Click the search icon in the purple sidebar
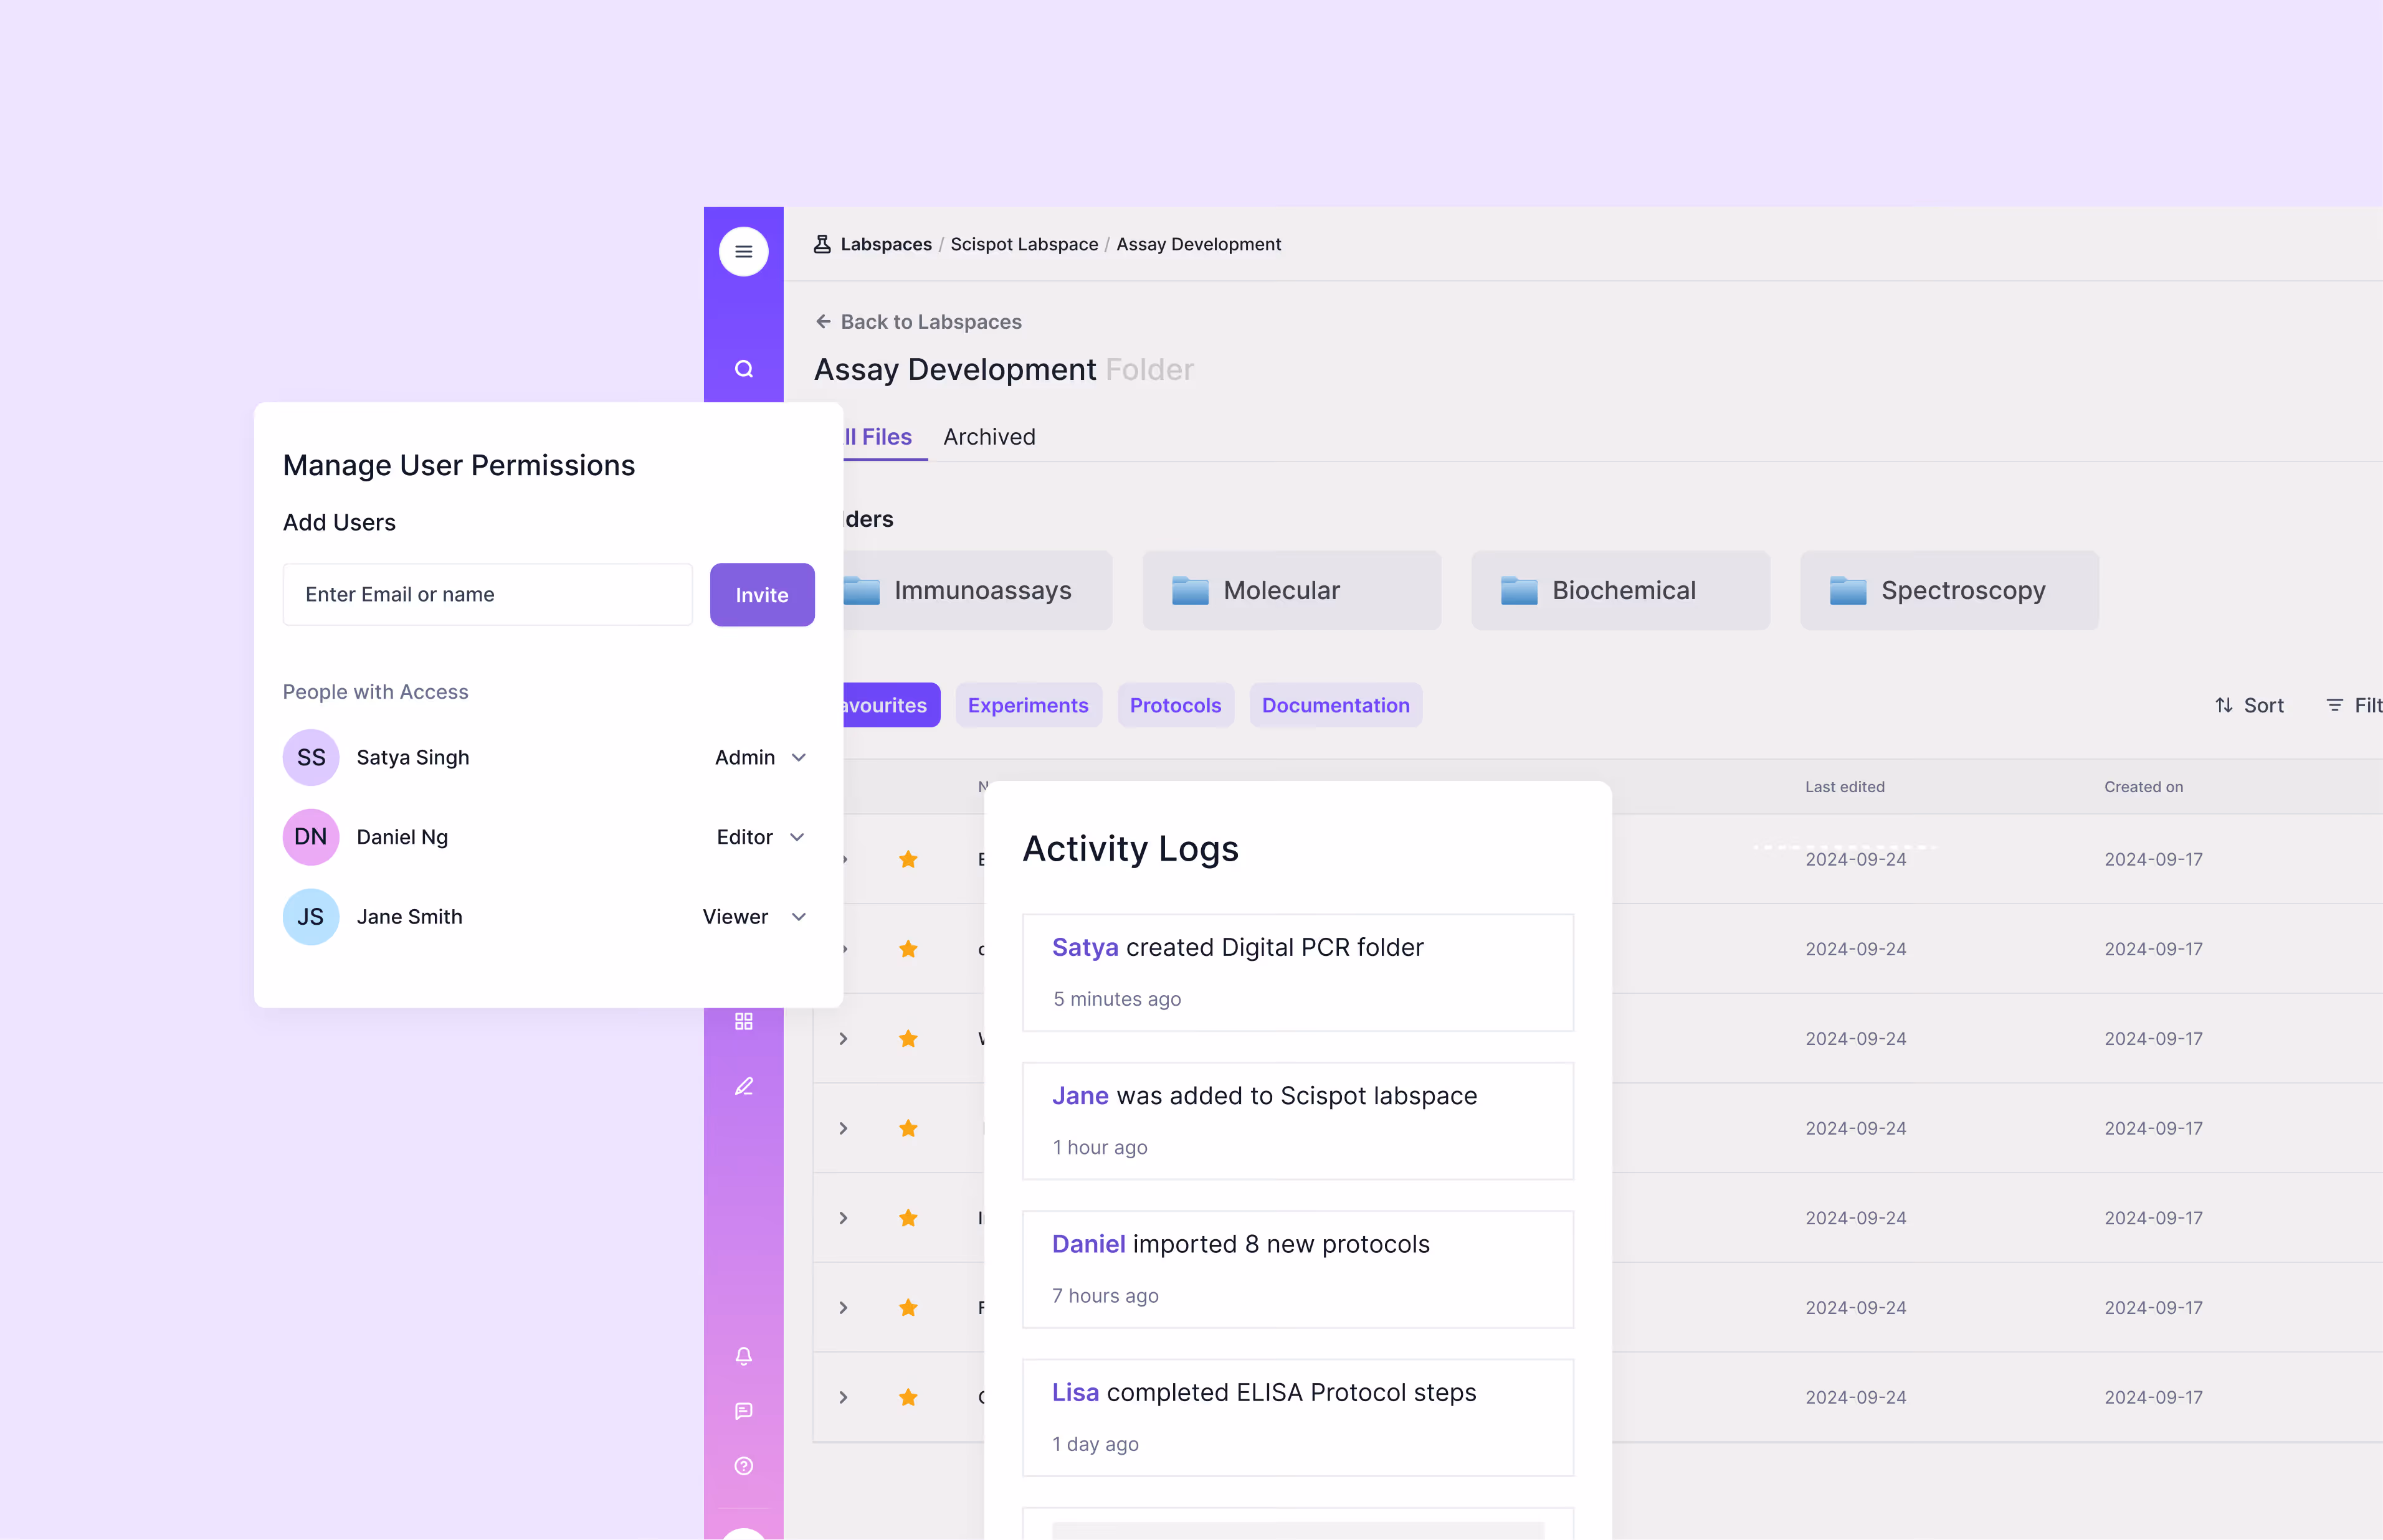Viewport: 2383px width, 1540px height. point(743,368)
